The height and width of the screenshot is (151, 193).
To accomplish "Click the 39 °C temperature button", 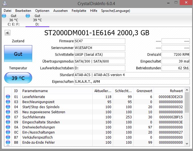I will [18, 78].
